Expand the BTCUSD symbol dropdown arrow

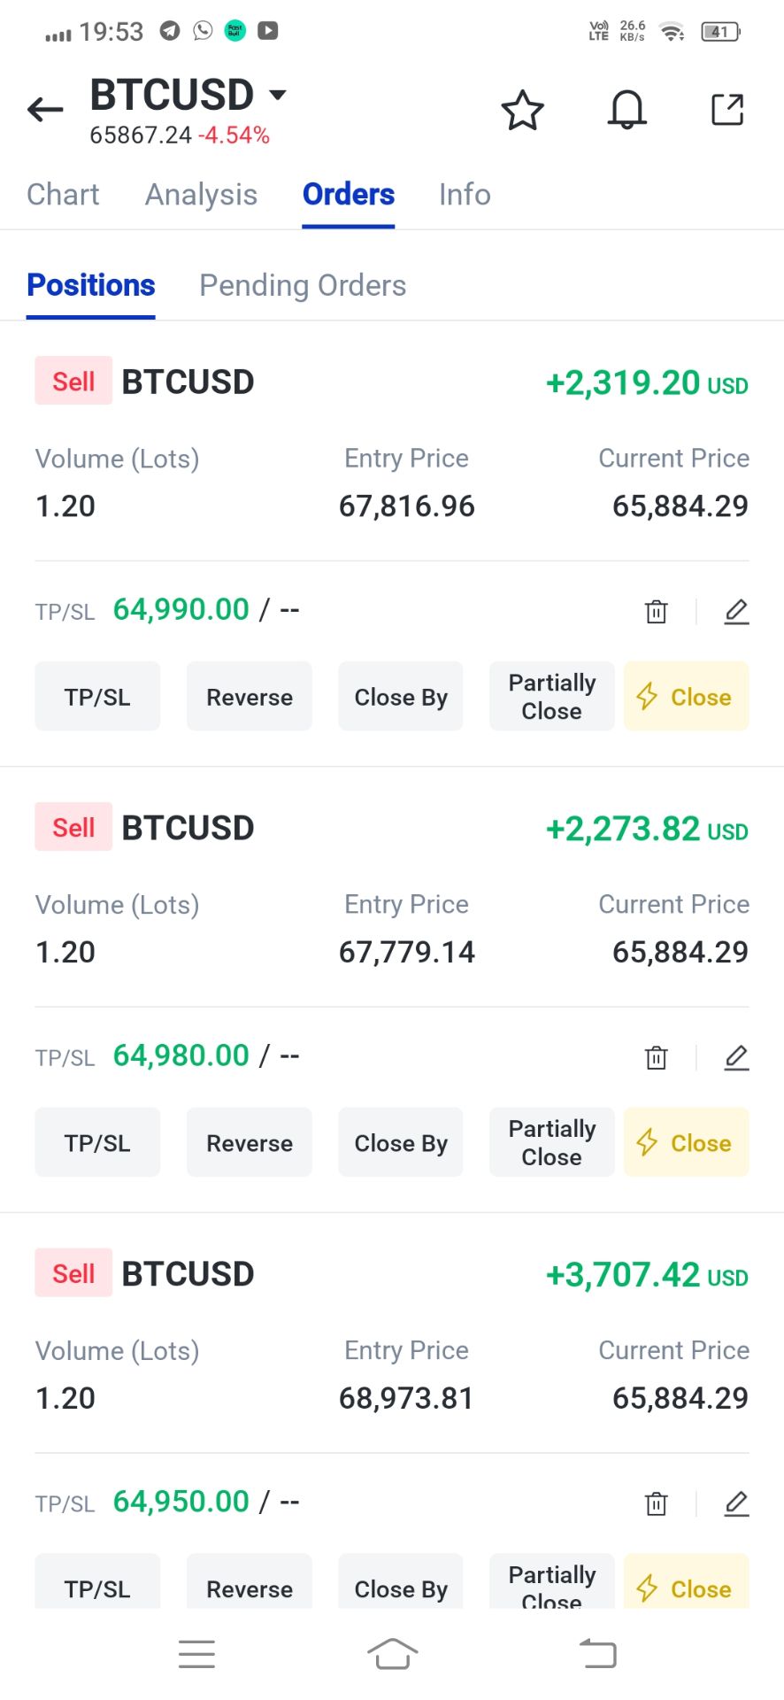tap(278, 95)
